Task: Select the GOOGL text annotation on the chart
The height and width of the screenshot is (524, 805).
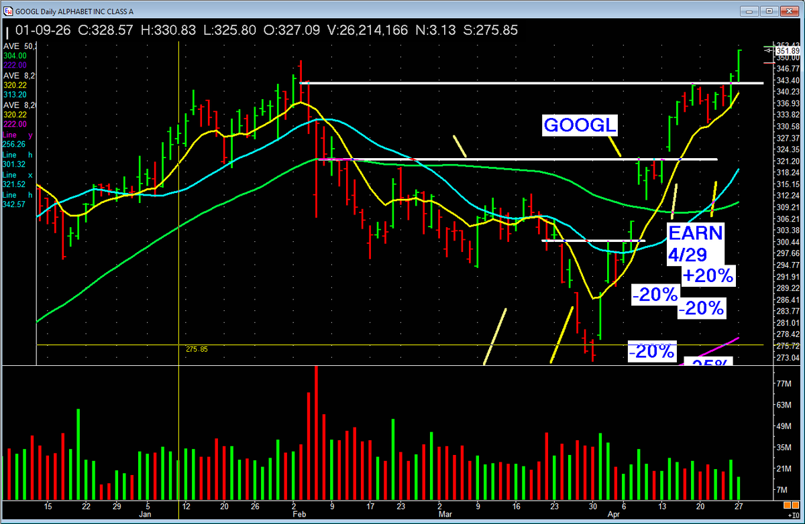Action: [x=580, y=126]
